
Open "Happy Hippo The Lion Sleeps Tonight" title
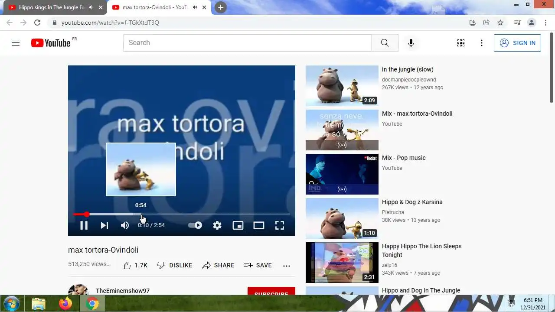(x=422, y=250)
